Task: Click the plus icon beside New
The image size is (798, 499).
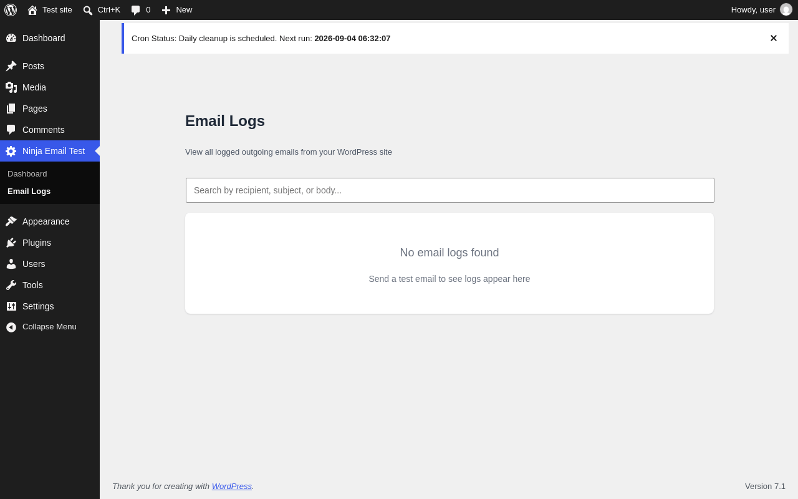Action: point(166,10)
